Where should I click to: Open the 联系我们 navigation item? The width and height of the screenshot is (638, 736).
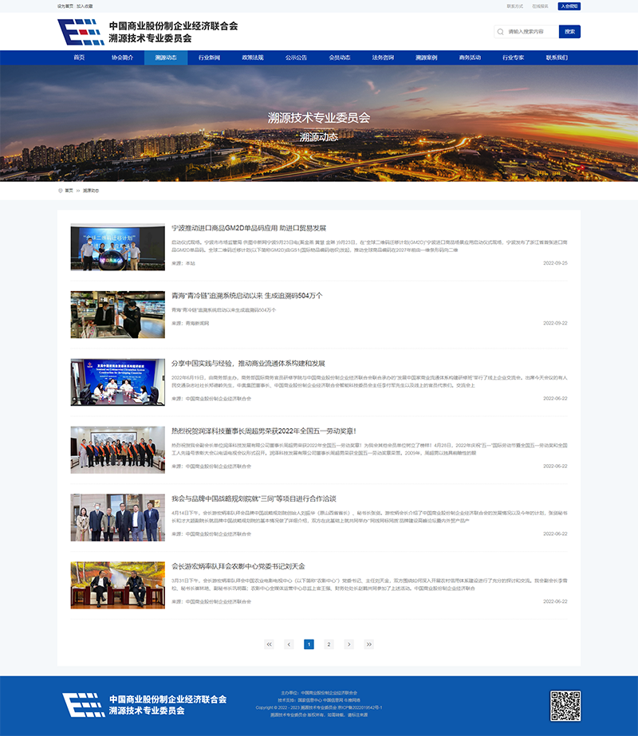[557, 57]
